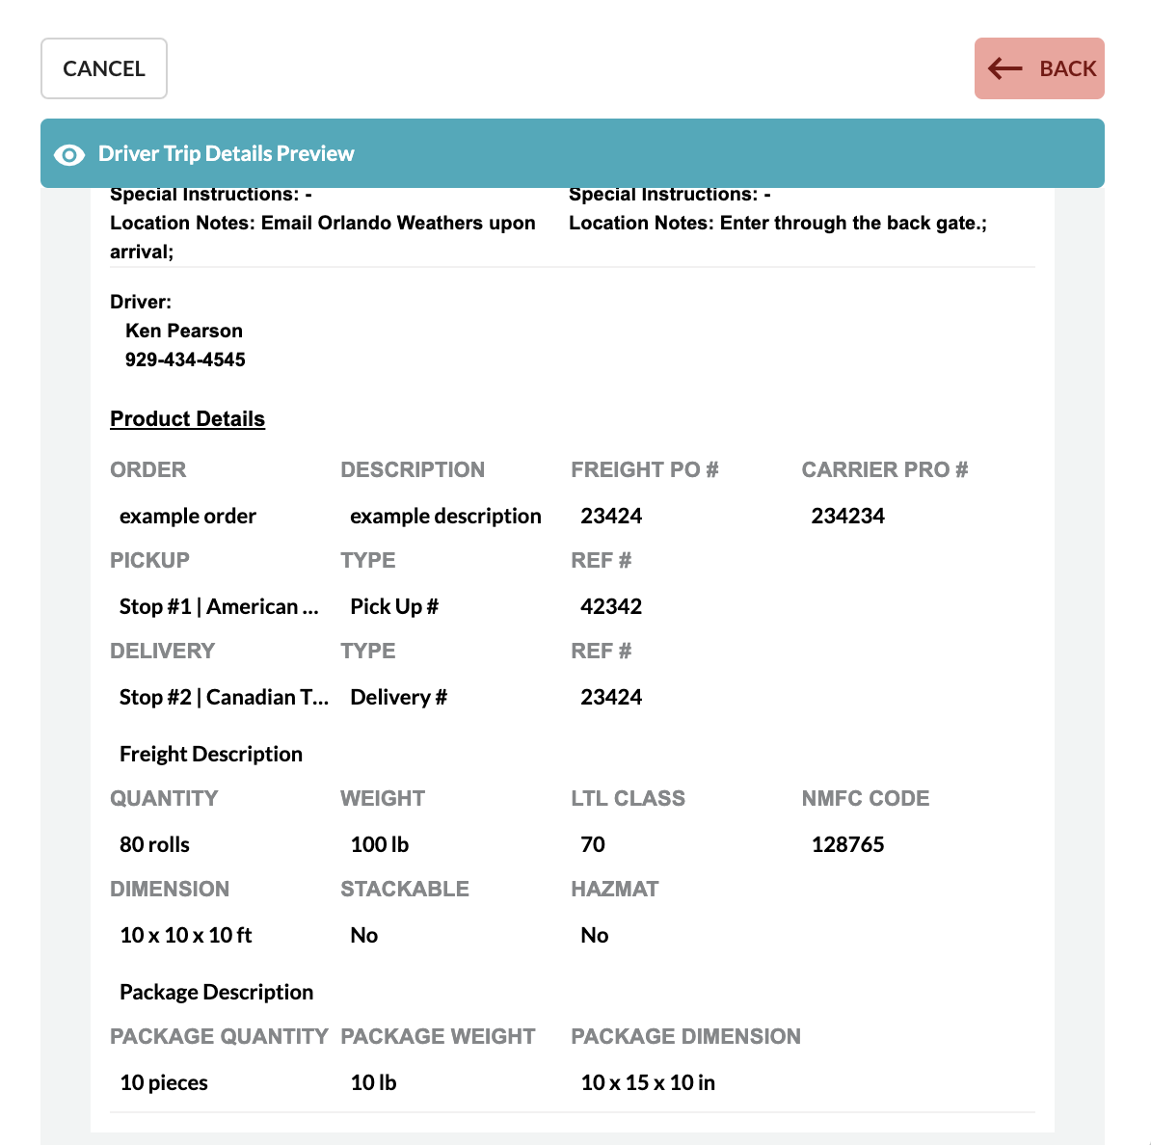
Task: Click the LTL CLASS label
Action: 628,798
